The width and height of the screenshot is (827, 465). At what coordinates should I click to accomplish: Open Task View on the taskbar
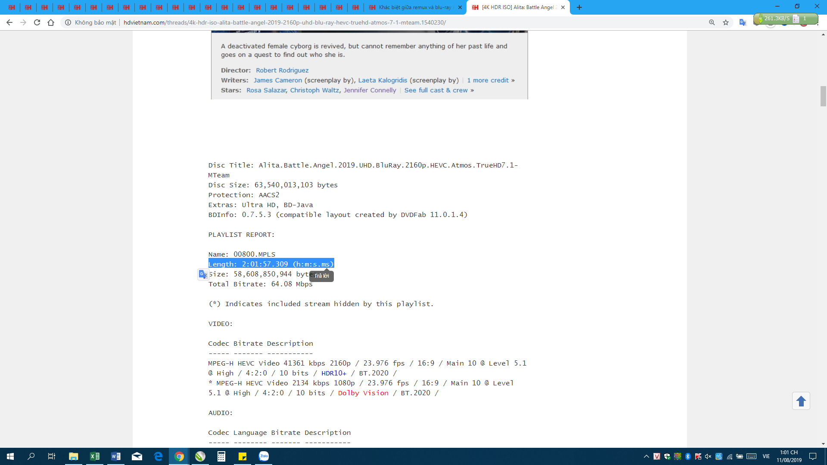pyautogui.click(x=52, y=456)
